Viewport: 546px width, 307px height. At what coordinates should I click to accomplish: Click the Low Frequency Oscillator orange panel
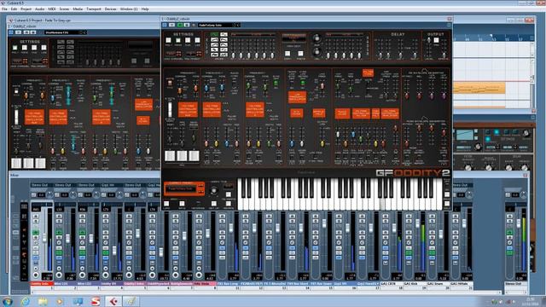(x=298, y=97)
